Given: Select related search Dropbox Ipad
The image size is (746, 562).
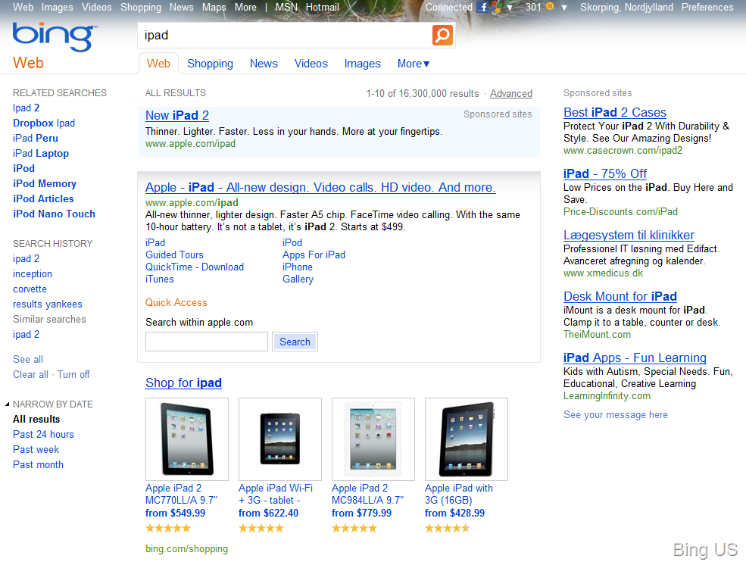Looking at the screenshot, I should 44,123.
